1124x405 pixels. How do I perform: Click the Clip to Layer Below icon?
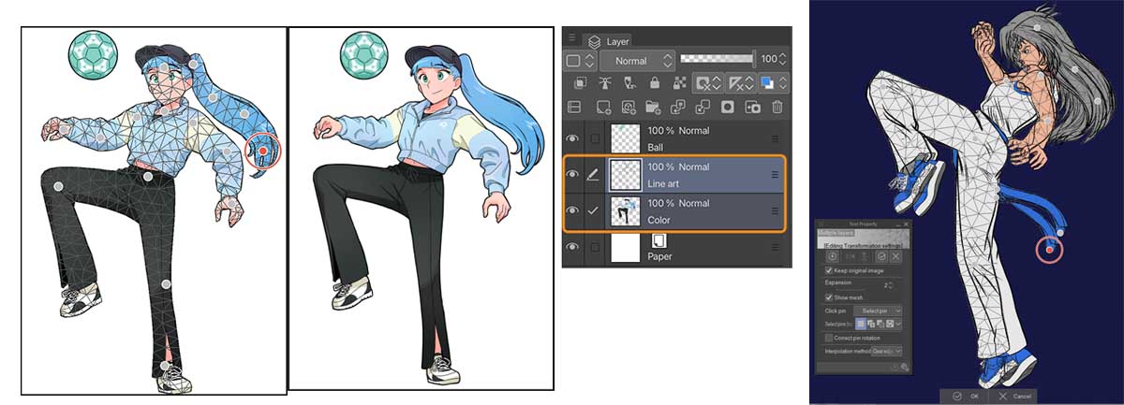pyautogui.click(x=581, y=82)
